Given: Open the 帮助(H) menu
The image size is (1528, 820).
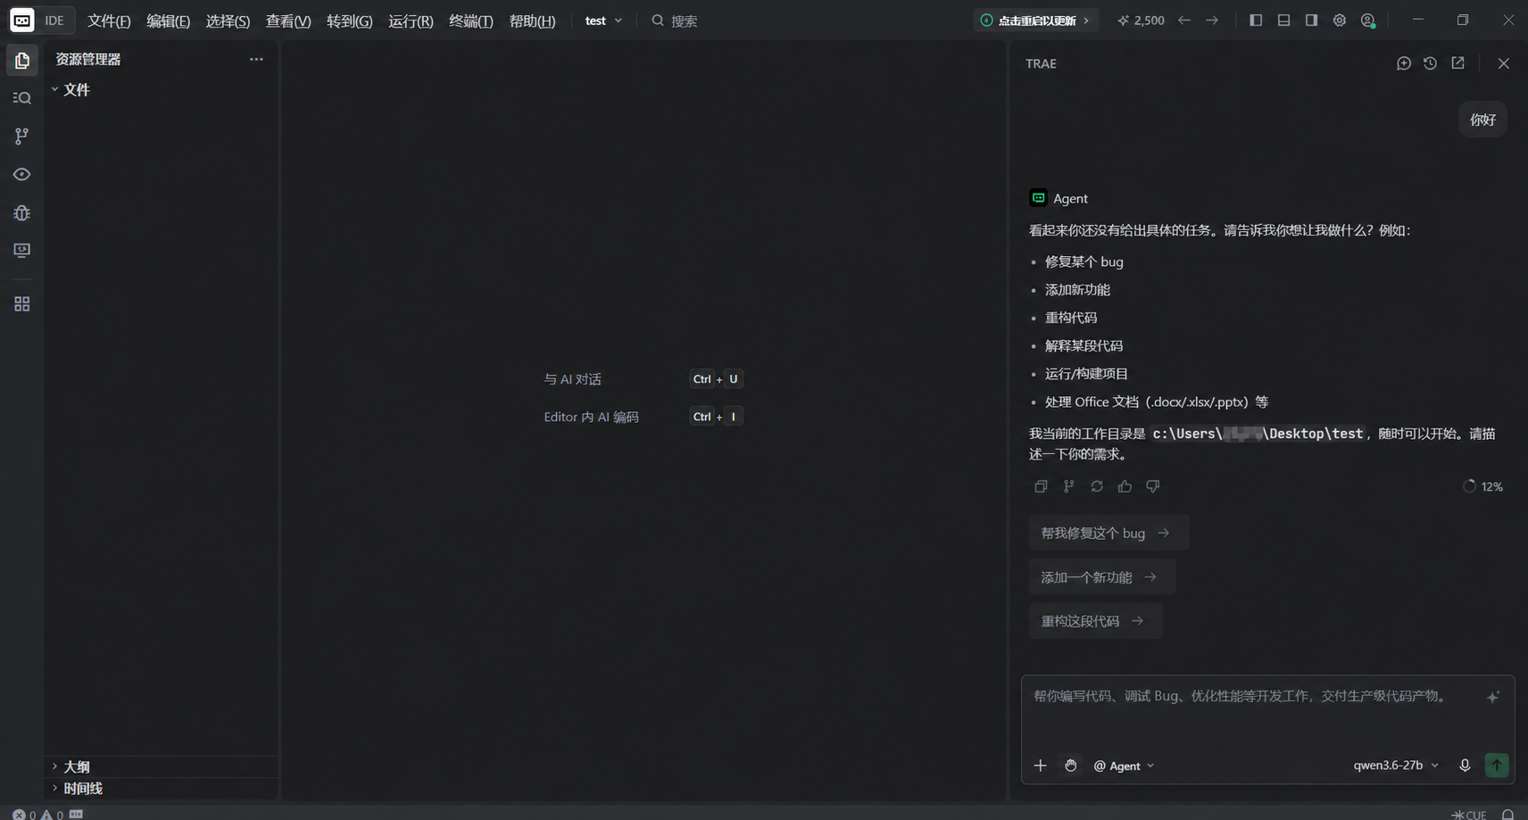Looking at the screenshot, I should point(533,21).
